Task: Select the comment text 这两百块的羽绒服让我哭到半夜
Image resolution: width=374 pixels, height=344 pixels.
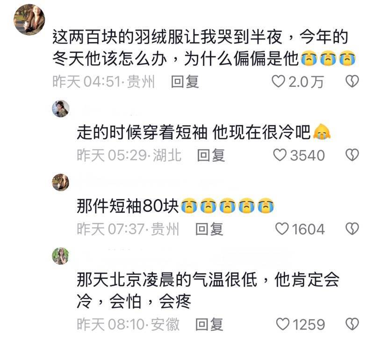Action: [167, 37]
